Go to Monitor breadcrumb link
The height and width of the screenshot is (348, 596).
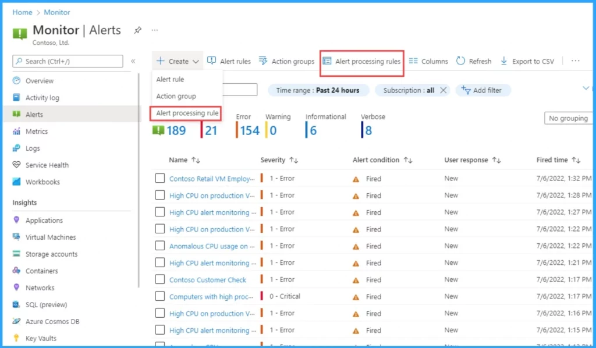pos(57,12)
